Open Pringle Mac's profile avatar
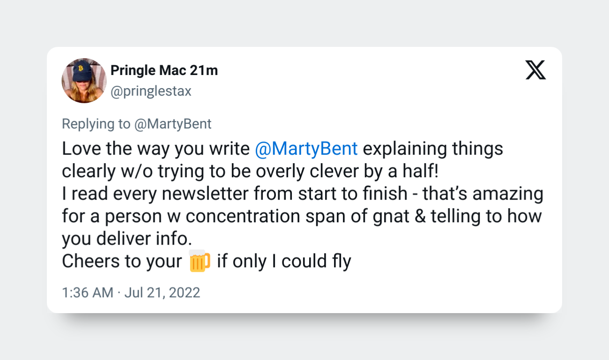Viewport: 609px width, 360px height. click(84, 81)
